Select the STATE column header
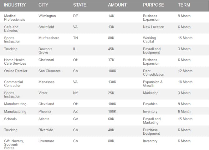 [x=79, y=5]
